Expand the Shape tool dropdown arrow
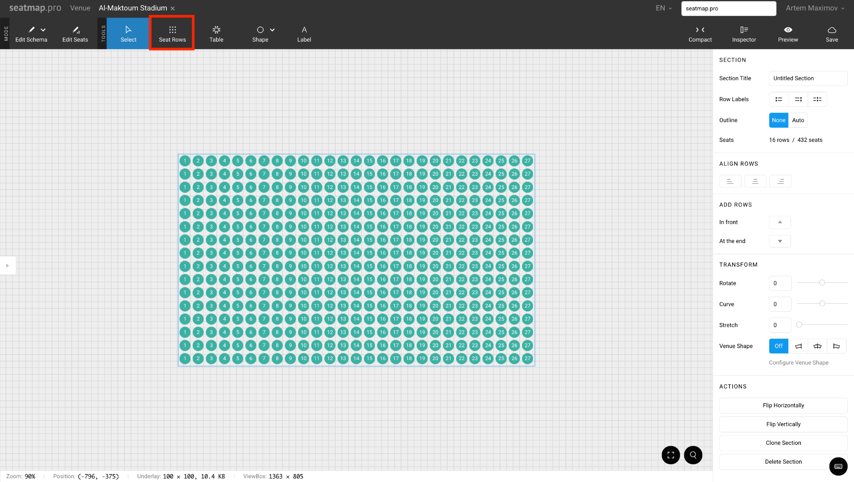The height and width of the screenshot is (482, 854). pyautogui.click(x=272, y=30)
